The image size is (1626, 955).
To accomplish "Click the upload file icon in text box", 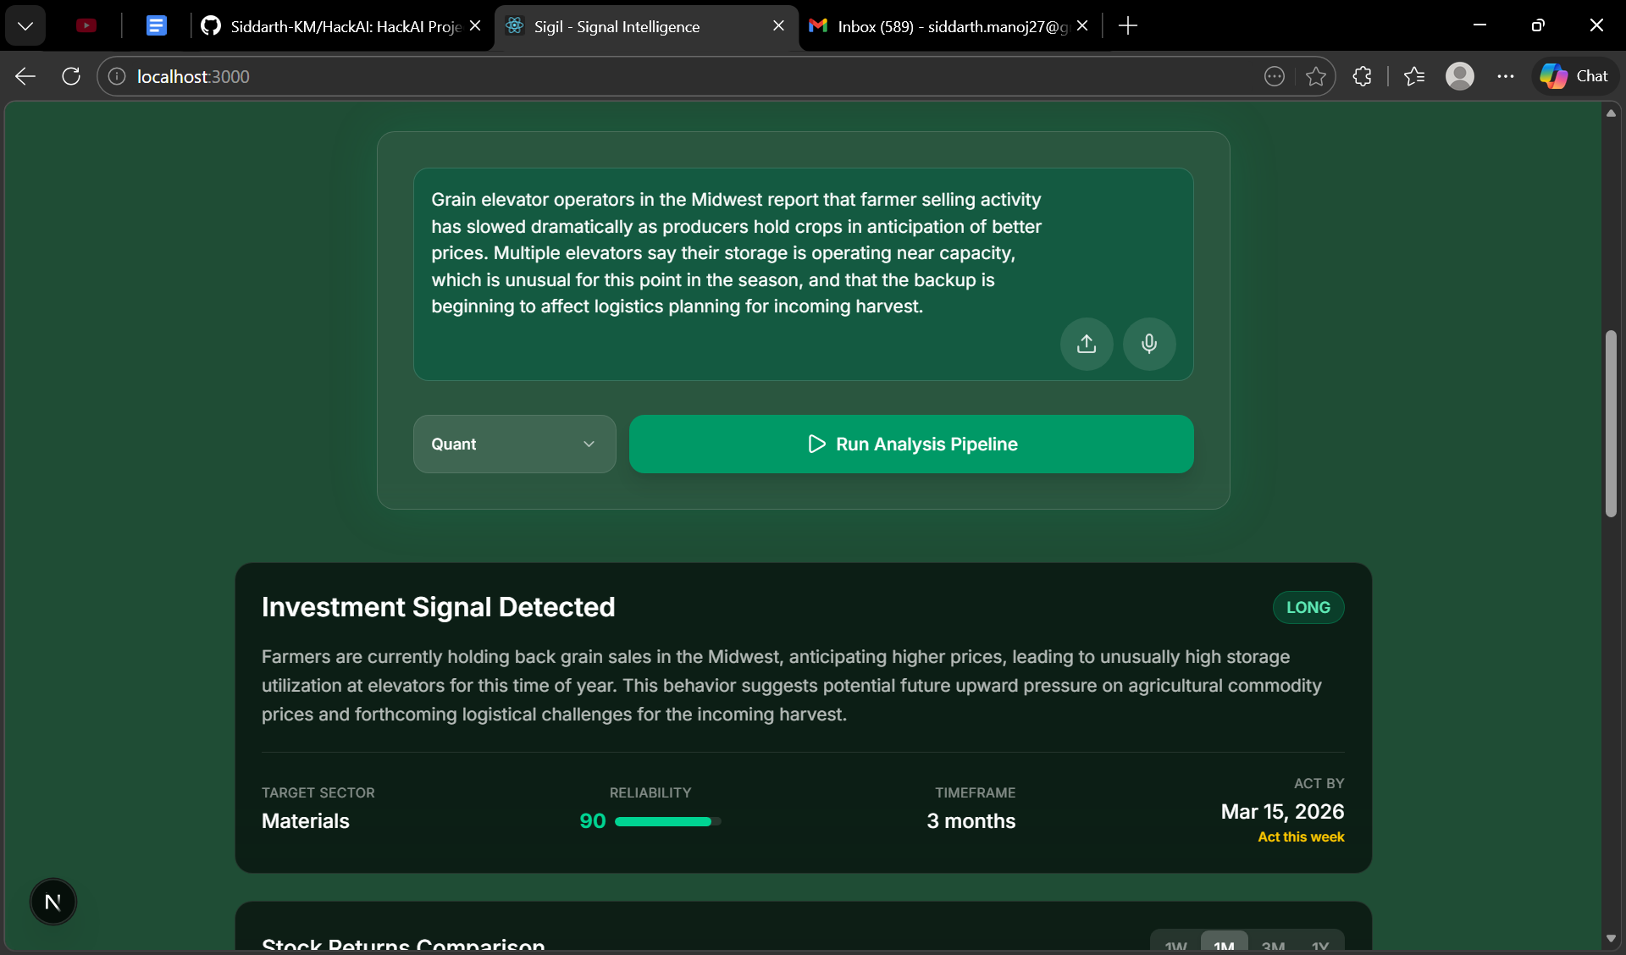I will (1087, 344).
